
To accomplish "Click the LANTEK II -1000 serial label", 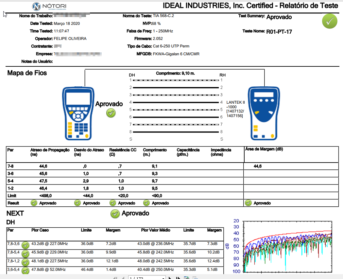I will [x=236, y=109].
